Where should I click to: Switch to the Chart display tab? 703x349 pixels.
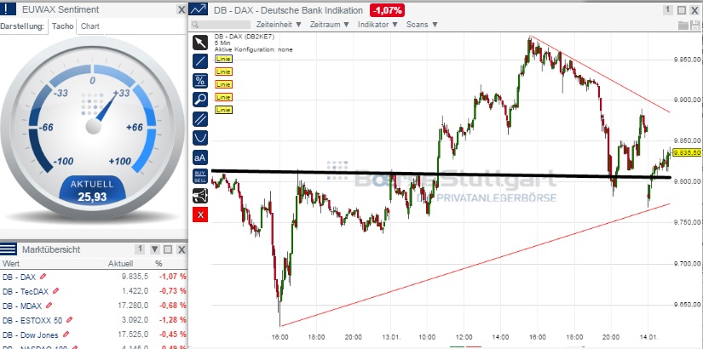point(90,26)
